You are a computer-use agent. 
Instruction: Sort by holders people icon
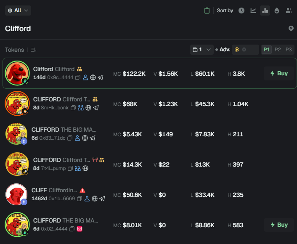(289, 11)
